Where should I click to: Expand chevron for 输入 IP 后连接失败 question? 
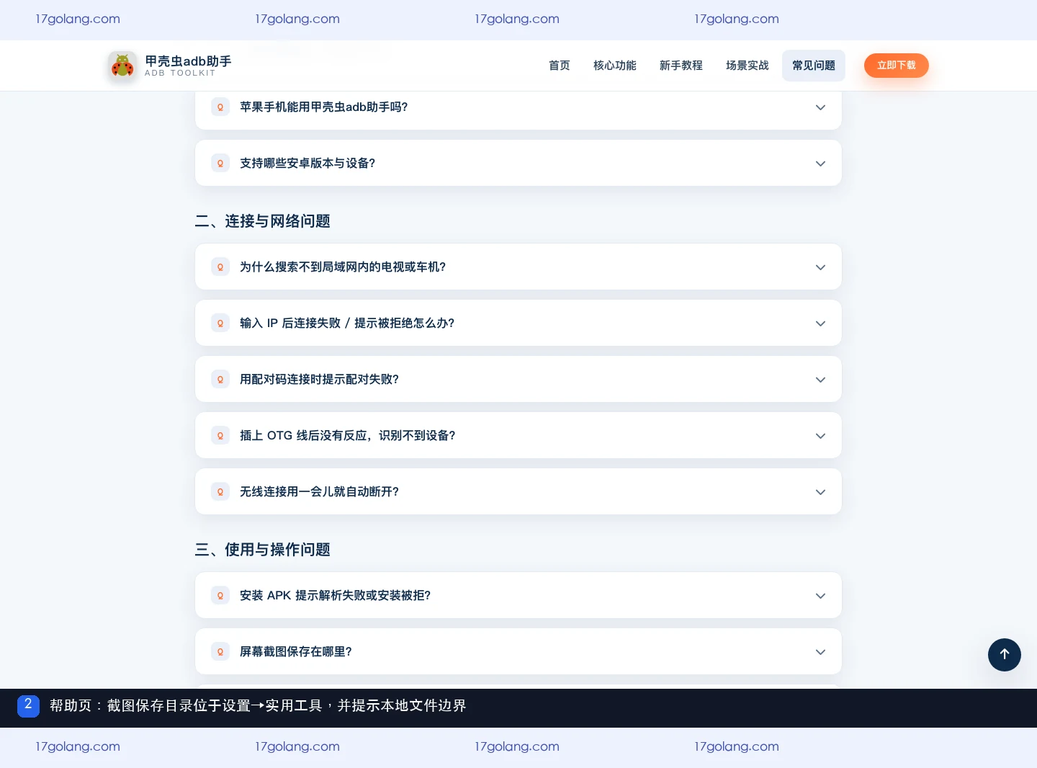click(x=820, y=323)
